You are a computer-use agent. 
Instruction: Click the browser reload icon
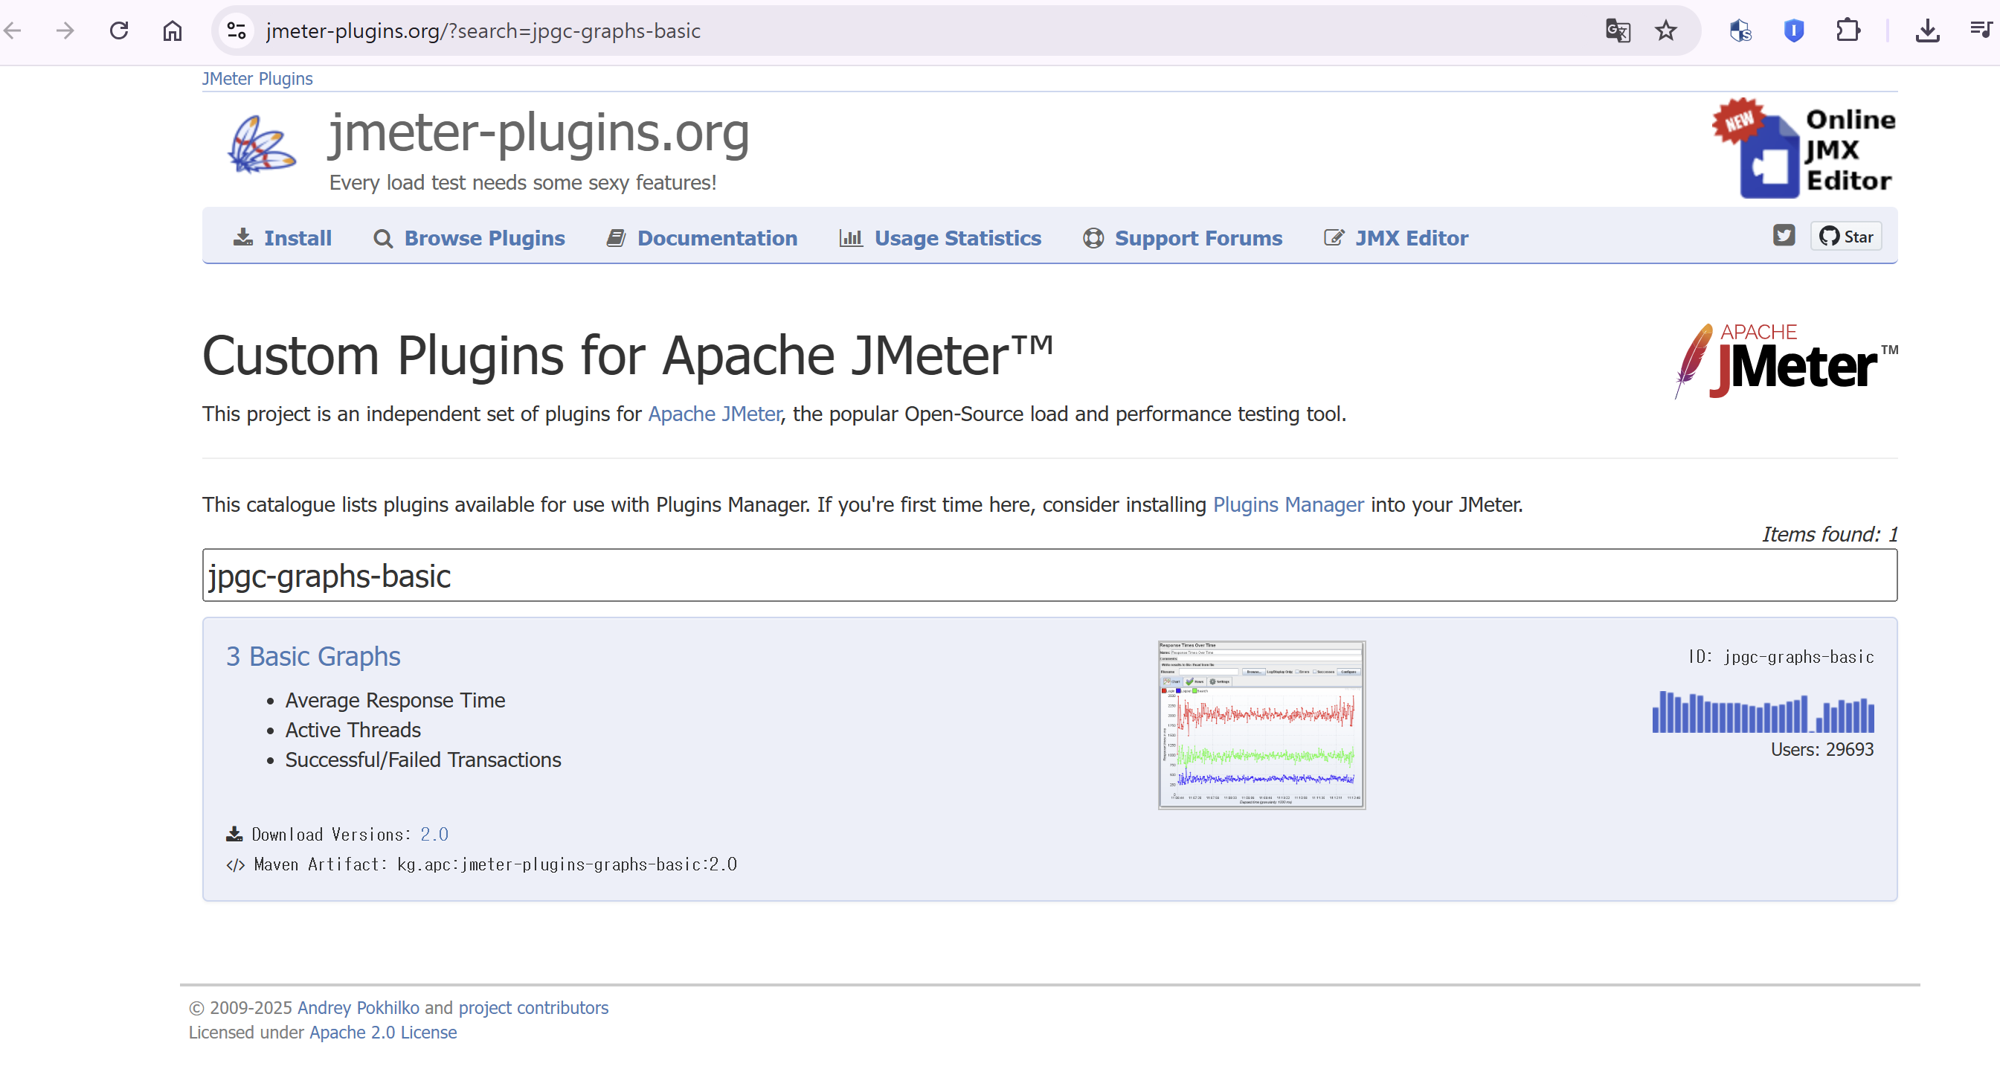pos(119,31)
